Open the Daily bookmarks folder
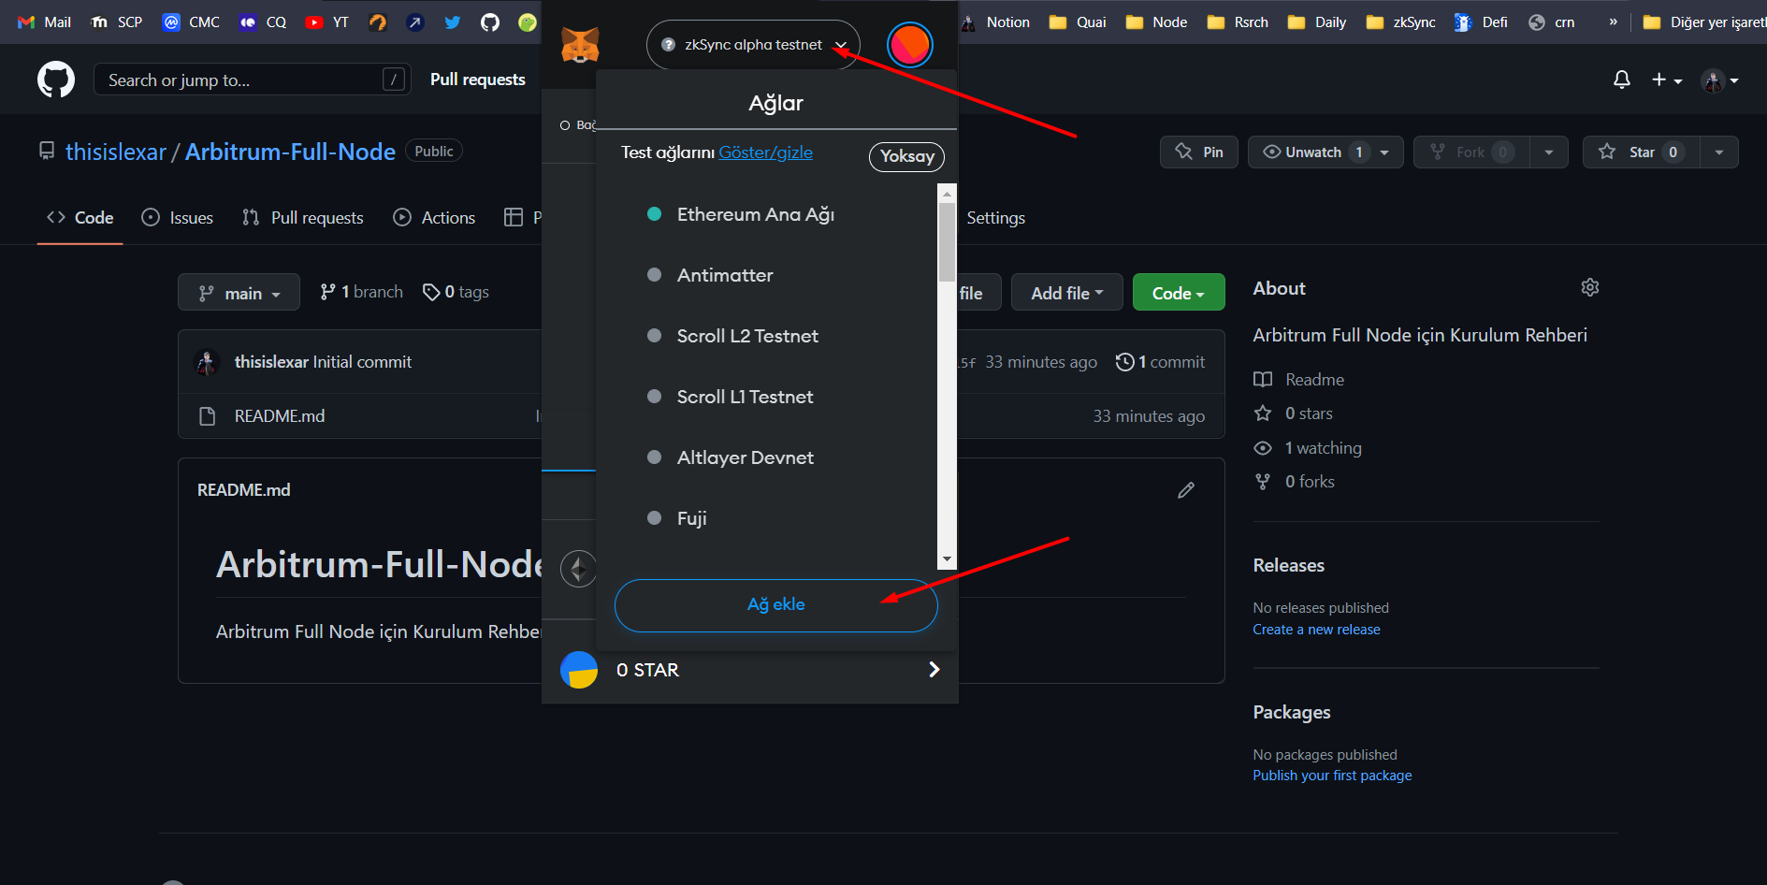Screen dimensions: 1767x885 1317,22
